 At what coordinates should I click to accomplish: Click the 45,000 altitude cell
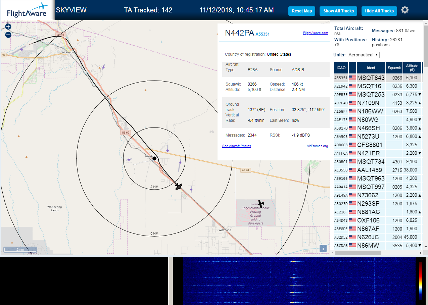tap(412, 237)
